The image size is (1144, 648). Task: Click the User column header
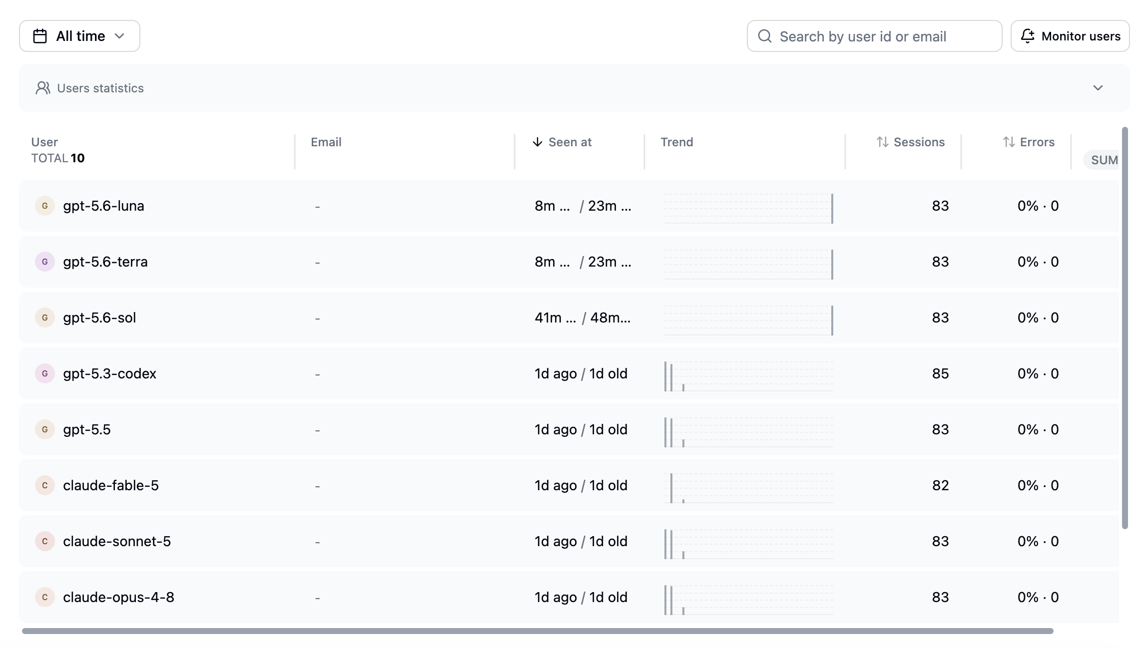pos(44,142)
